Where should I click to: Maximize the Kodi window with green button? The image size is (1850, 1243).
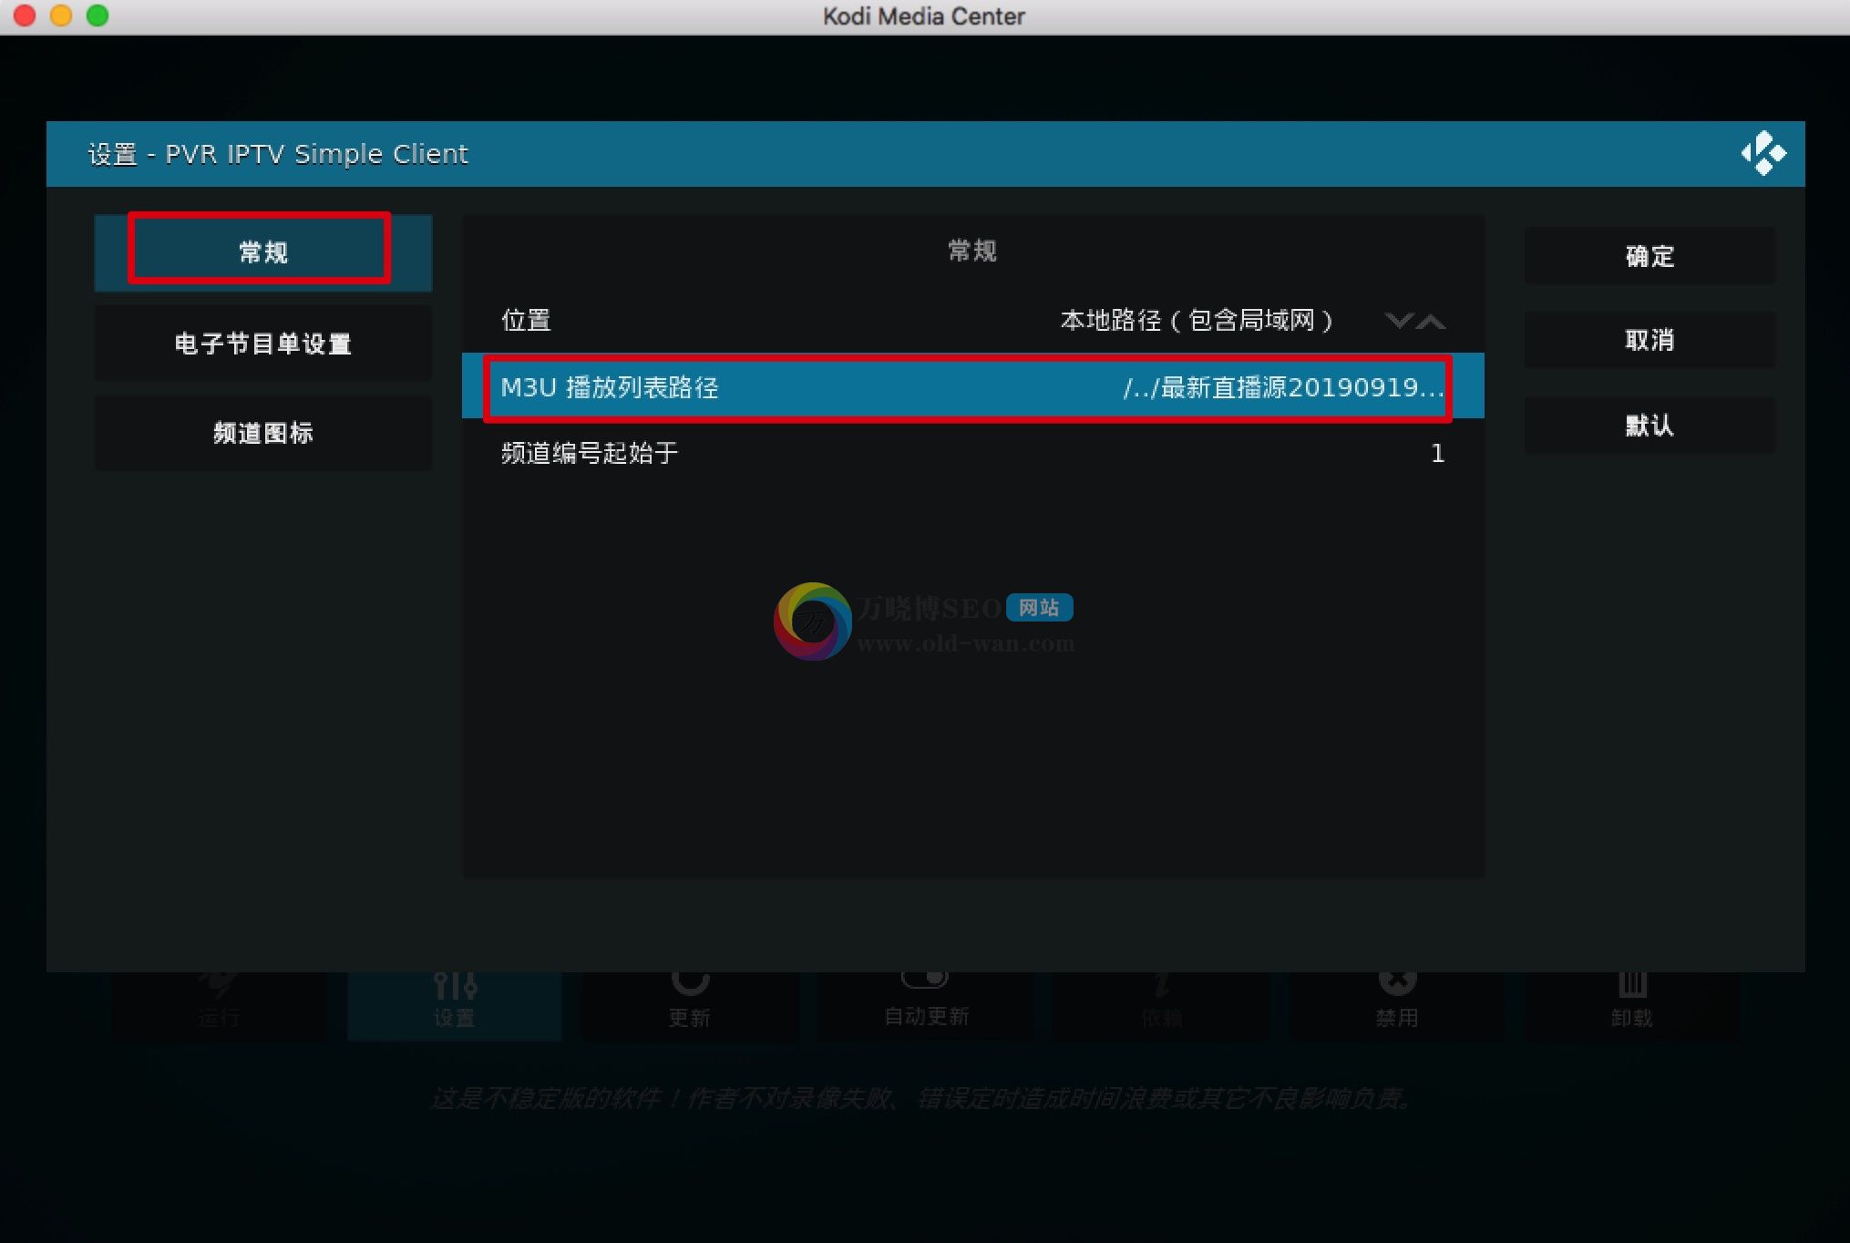click(x=98, y=15)
